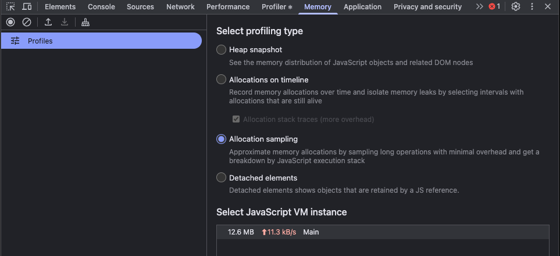
Task: Select Allocations on timeline option
Action: click(221, 80)
